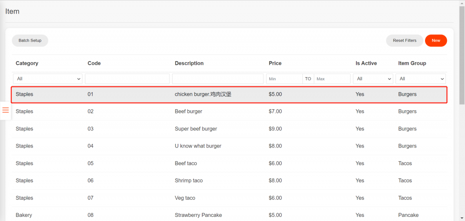Screen dimensions: 465x221
Task: Click the Veg taco item row
Action: coord(185,198)
